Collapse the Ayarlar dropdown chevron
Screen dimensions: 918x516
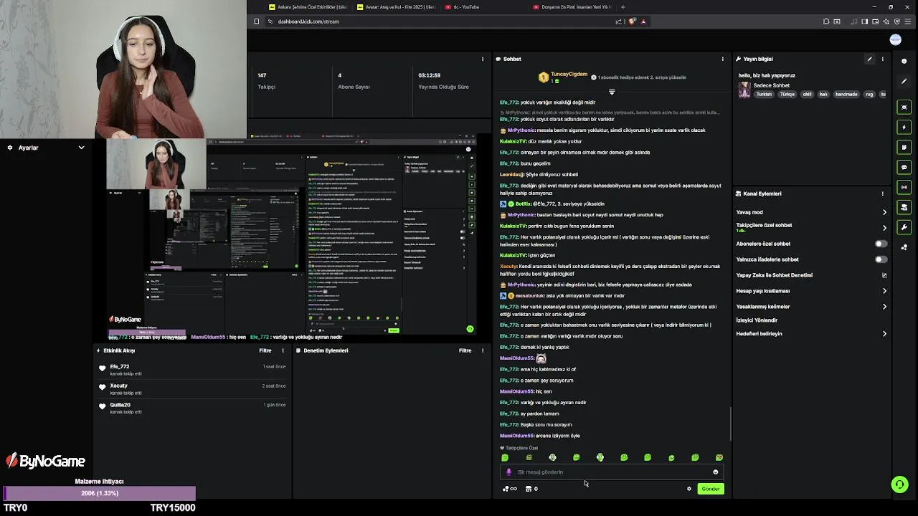(x=81, y=148)
